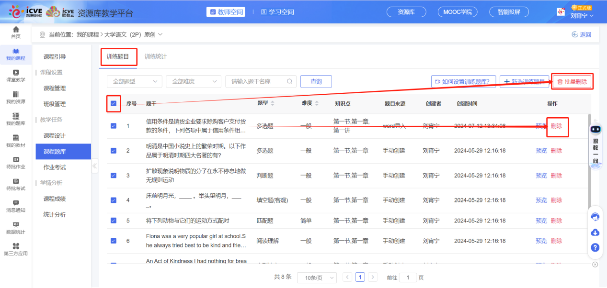Image resolution: width=607 pixels, height=288 pixels.
Task: Open 课堂教学 icon in left sidebar
Action: [x=16, y=73]
